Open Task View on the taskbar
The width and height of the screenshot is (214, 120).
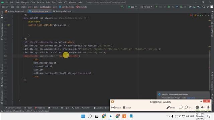click(x=97, y=116)
